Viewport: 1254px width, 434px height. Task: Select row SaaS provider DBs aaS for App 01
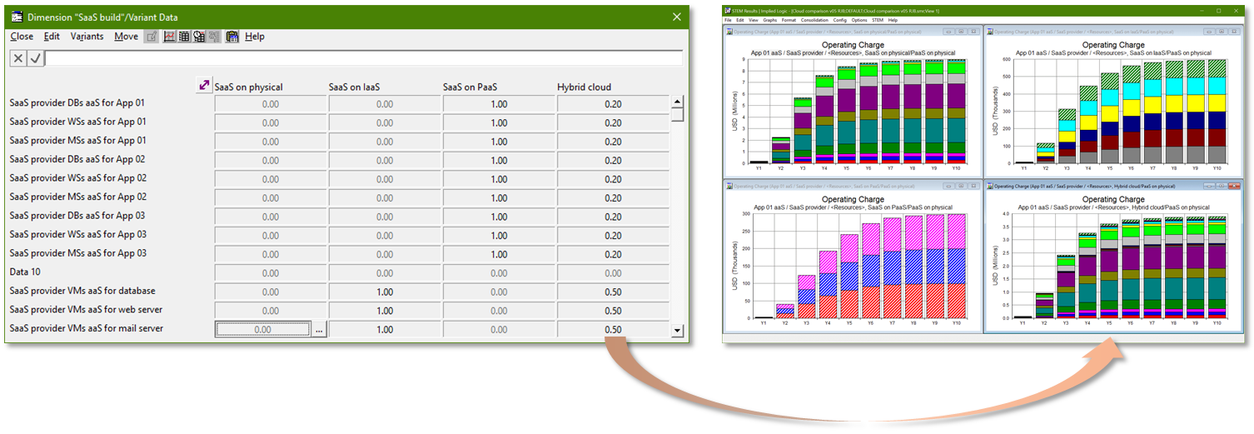[77, 103]
